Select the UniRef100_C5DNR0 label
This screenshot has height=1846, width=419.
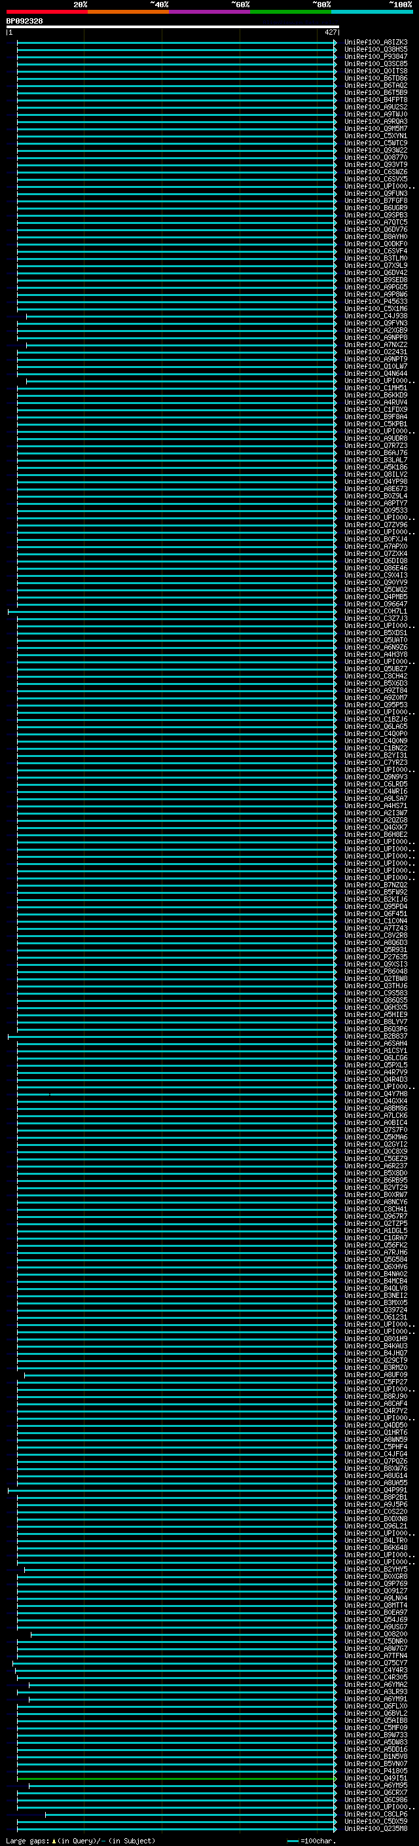376,1641
